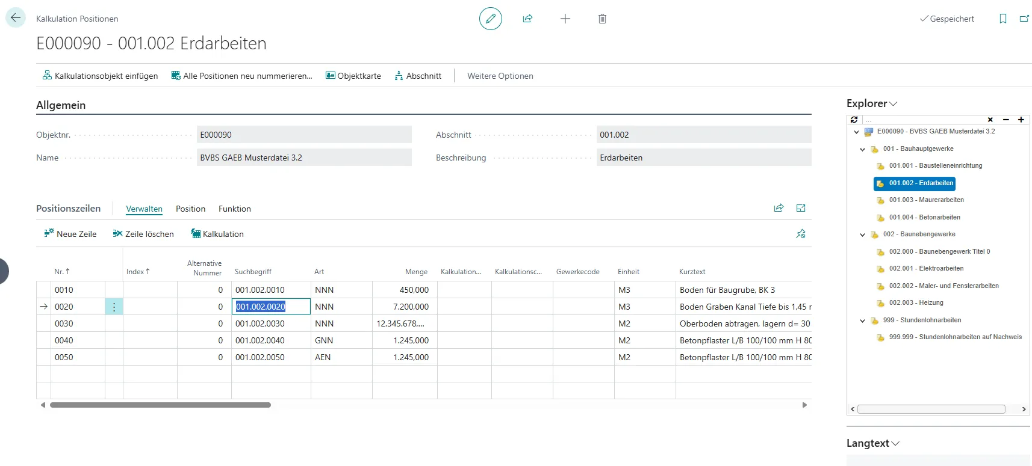Click the plus icon to add new record
Viewport: 1032px width, 466px height.
(565, 19)
